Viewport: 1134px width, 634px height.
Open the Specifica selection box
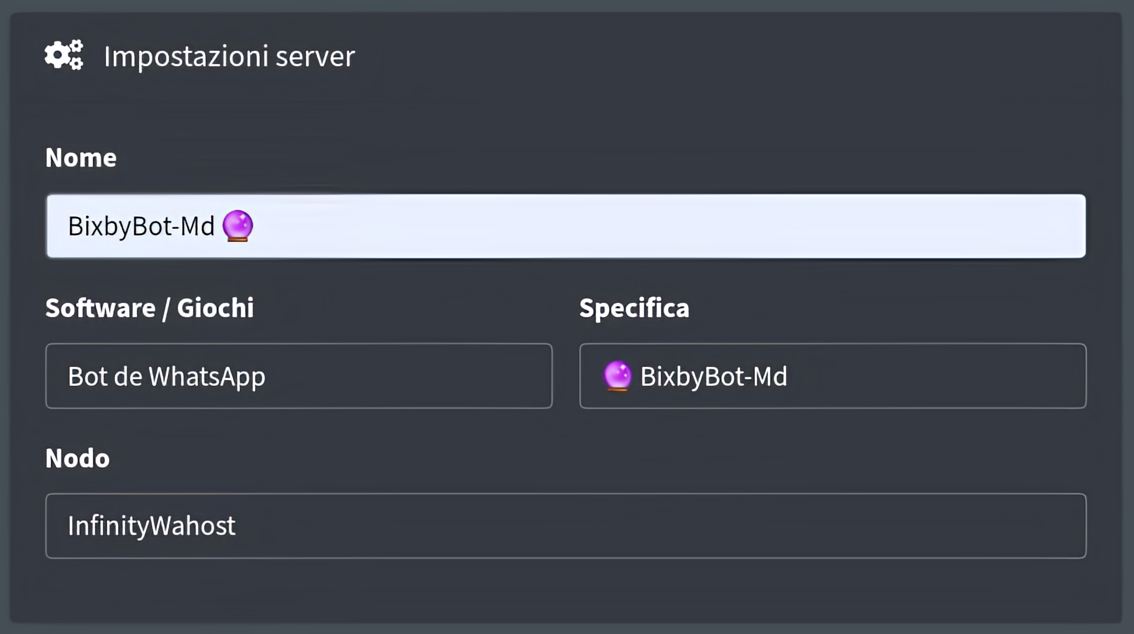pyautogui.click(x=832, y=376)
